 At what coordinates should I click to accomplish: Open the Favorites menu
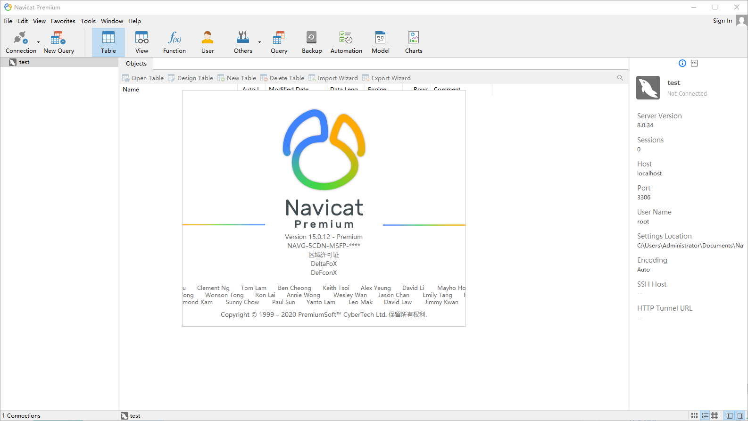coord(63,21)
